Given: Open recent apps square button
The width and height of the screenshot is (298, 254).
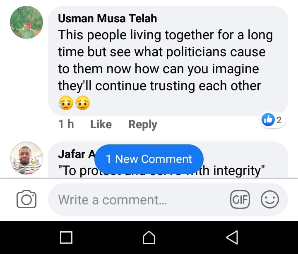Looking at the screenshot, I should (66, 237).
